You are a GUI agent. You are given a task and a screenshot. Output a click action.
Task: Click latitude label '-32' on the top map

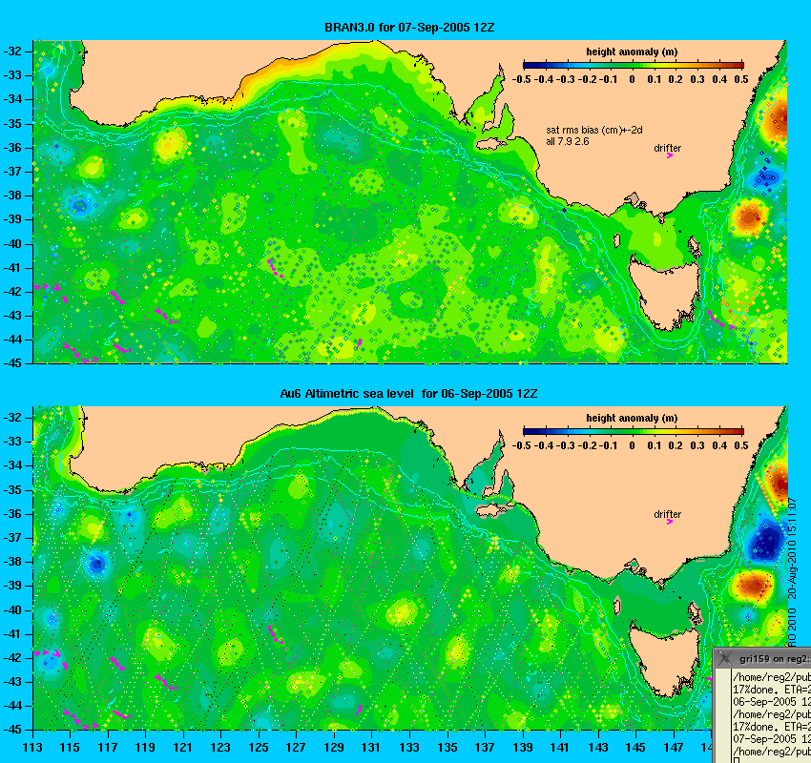click(11, 52)
